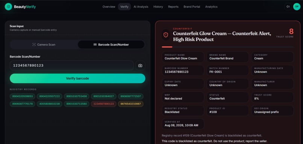Click the Verified At timestamp card

point(183,124)
